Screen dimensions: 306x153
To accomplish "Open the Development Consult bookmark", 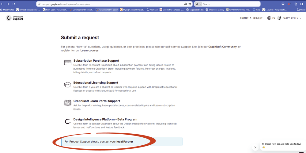I will tap(81, 10).
